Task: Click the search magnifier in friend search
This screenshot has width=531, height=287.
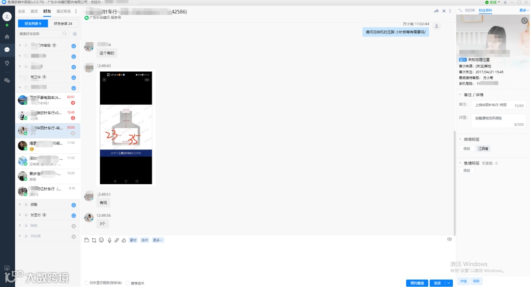Action: click(65, 33)
